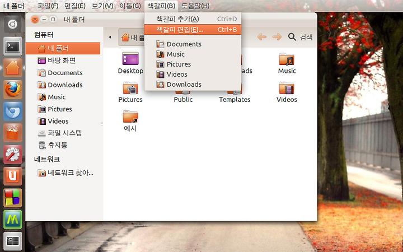The height and width of the screenshot is (252, 403).
Task: Open the 예시 link folder
Action: [130, 120]
